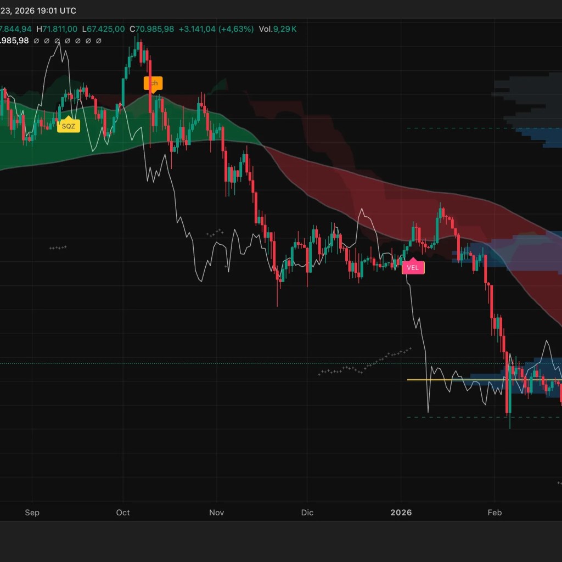Viewport: 562px width, 562px height.
Task: Click the Feb label on time axis
Action: tap(494, 513)
